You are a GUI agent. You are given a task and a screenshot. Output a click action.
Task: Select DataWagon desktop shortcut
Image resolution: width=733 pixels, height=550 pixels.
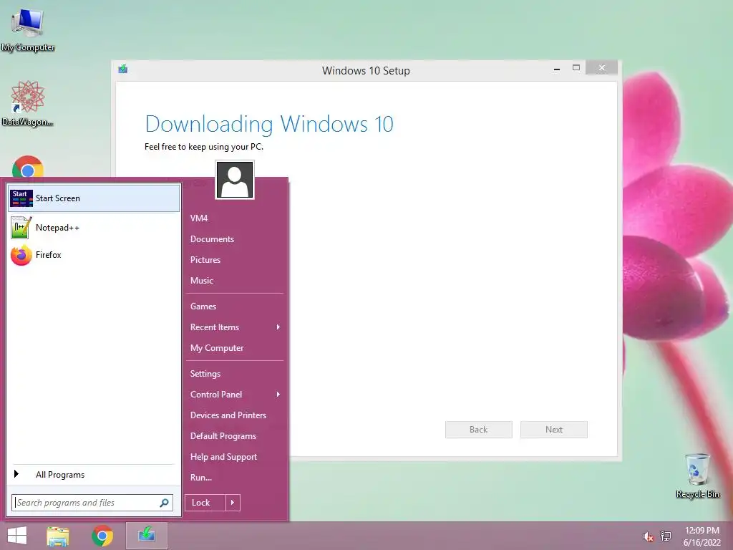[28, 103]
